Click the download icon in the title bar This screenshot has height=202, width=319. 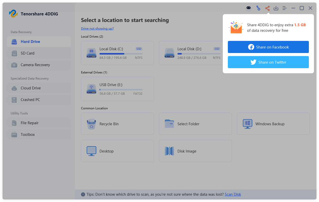coord(276,8)
